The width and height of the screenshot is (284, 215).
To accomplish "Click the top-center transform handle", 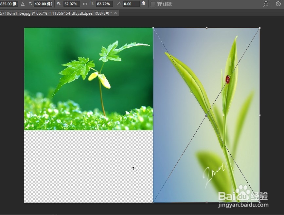I will [207, 28].
